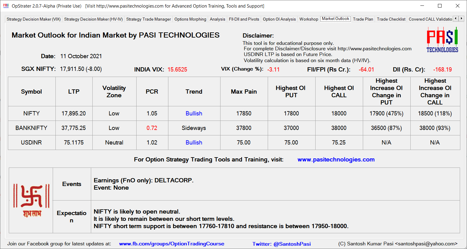Screen dimensions: 467x249
Task: Open the Analysis tab
Action: [217, 19]
